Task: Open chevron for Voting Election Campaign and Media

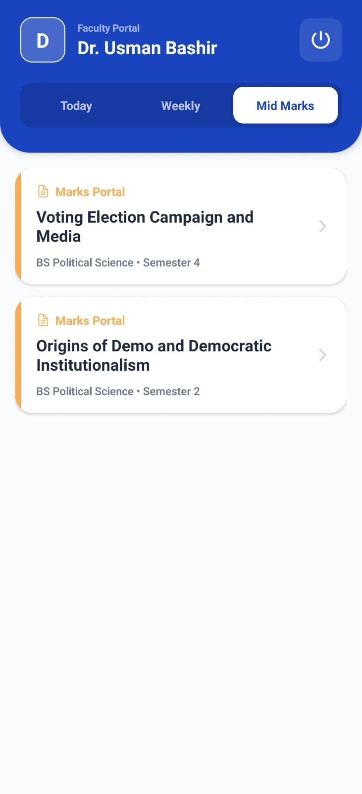Action: (322, 226)
